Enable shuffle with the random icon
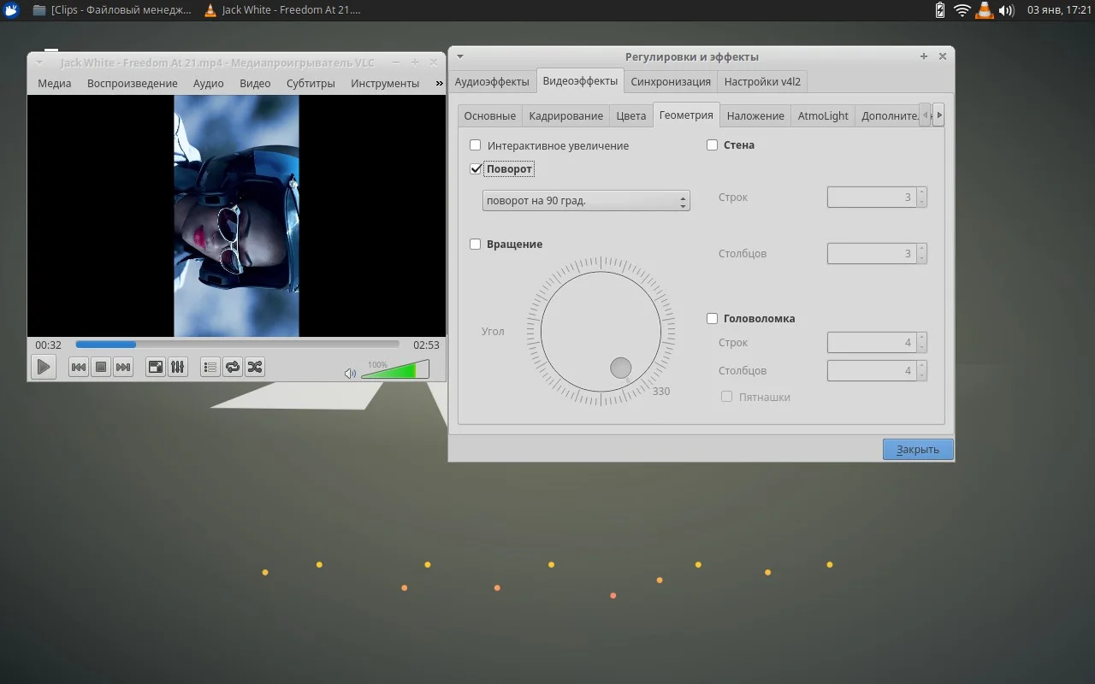Screen dimensions: 1095x684 (254, 368)
